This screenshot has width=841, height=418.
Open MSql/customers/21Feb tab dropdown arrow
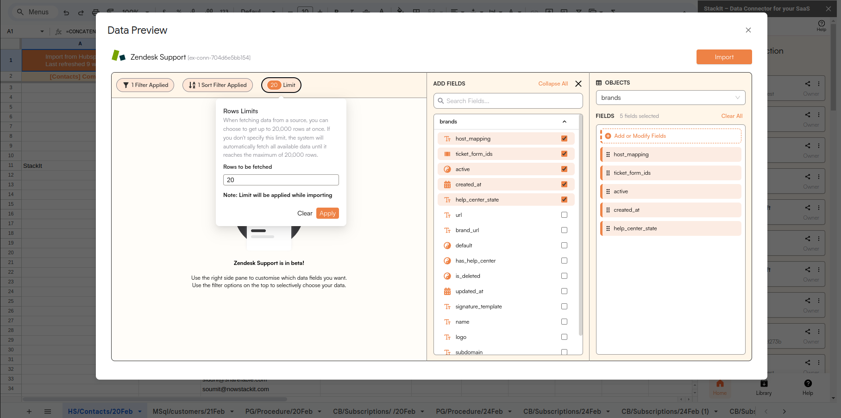click(232, 412)
